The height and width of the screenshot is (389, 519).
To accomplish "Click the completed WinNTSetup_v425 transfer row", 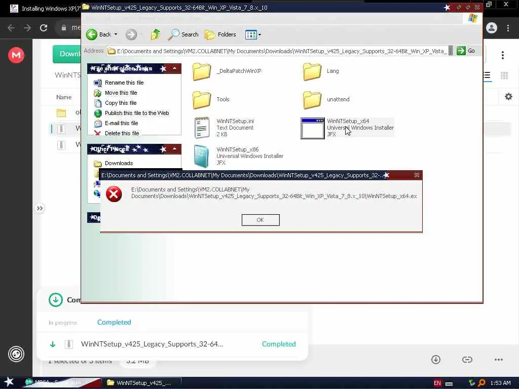I will tap(172, 344).
